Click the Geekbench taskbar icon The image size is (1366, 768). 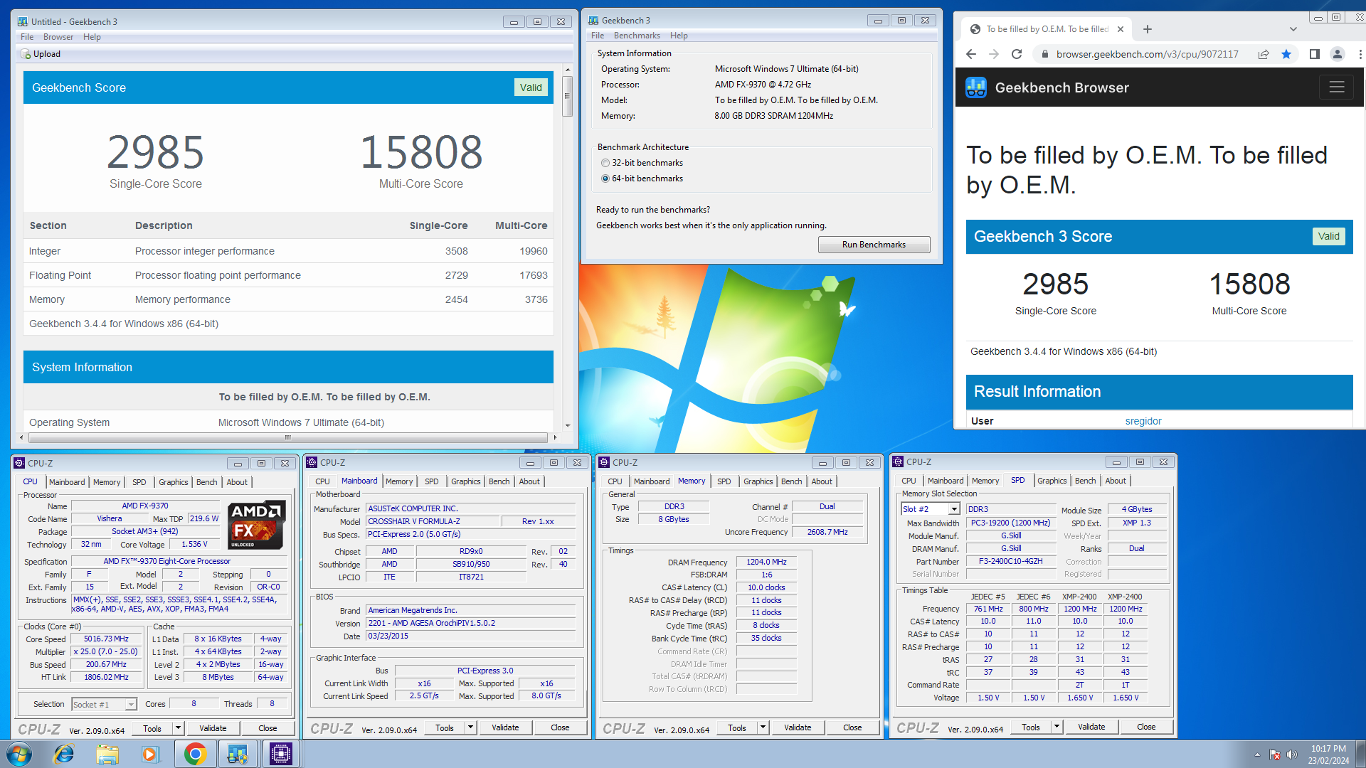(238, 754)
